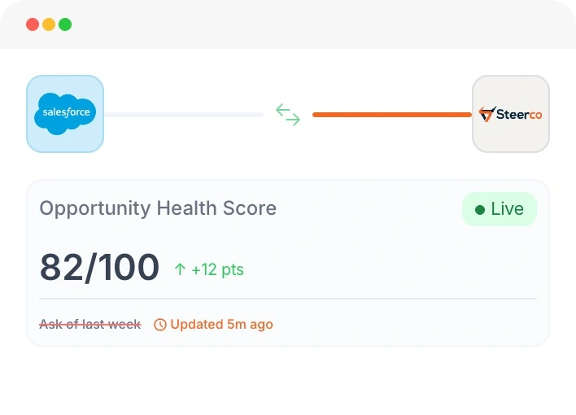This screenshot has width=576, height=415.
Task: Select the Opportunity Health Score heading
Action: [x=158, y=208]
